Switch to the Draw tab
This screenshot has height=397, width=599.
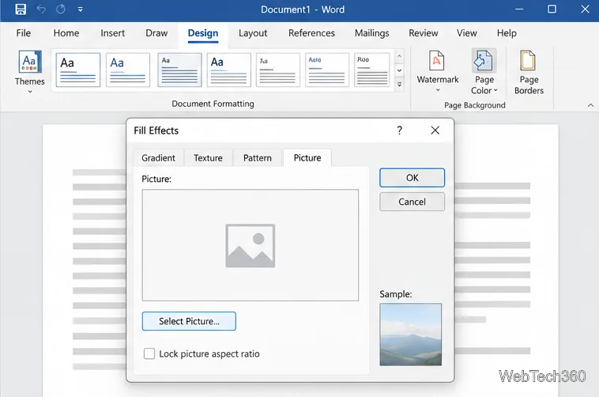tap(156, 33)
